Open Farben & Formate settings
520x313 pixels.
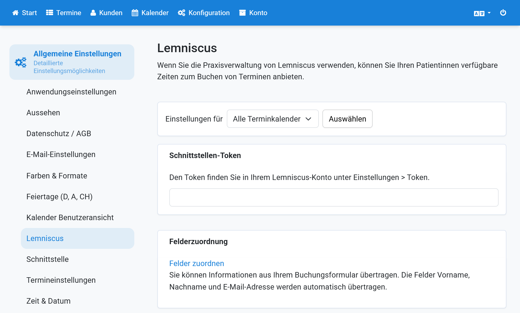[x=57, y=176]
